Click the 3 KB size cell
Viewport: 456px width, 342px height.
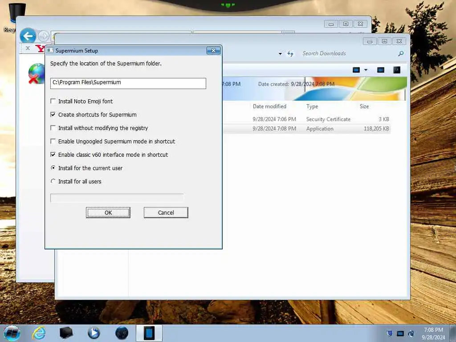pyautogui.click(x=384, y=119)
